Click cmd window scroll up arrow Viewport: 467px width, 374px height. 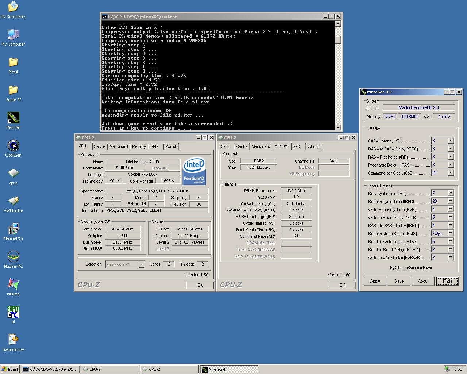[x=338, y=24]
